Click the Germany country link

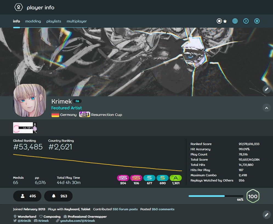click(68, 115)
